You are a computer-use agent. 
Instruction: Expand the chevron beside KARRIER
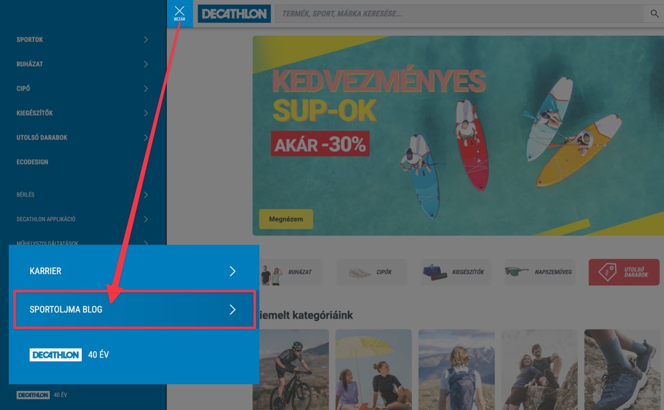point(233,271)
